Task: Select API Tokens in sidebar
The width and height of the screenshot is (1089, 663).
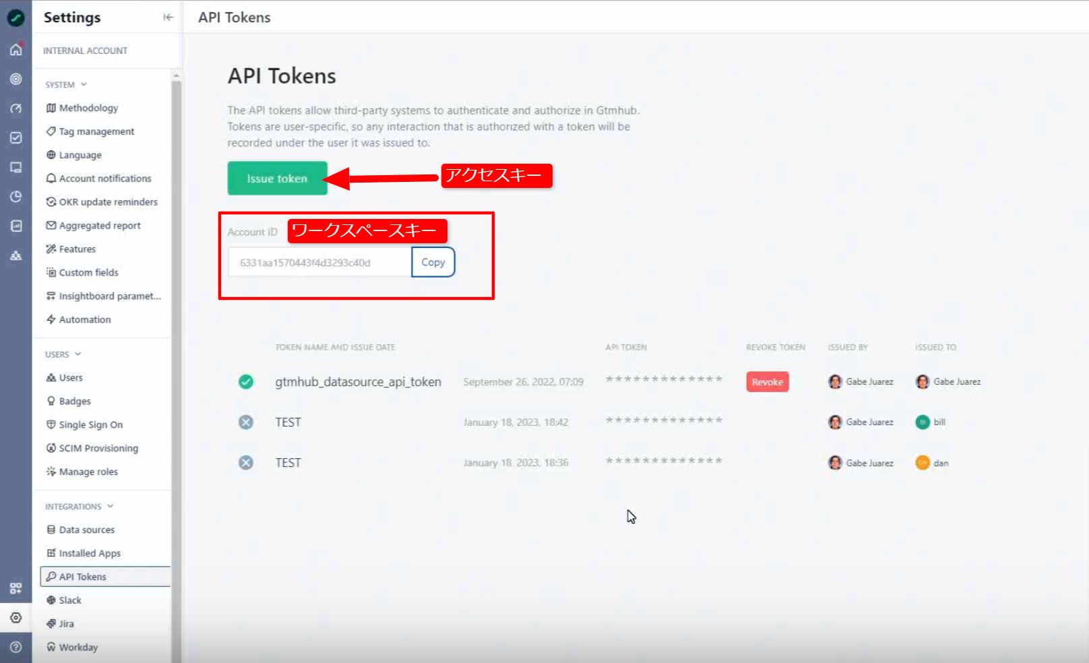Action: [105, 577]
